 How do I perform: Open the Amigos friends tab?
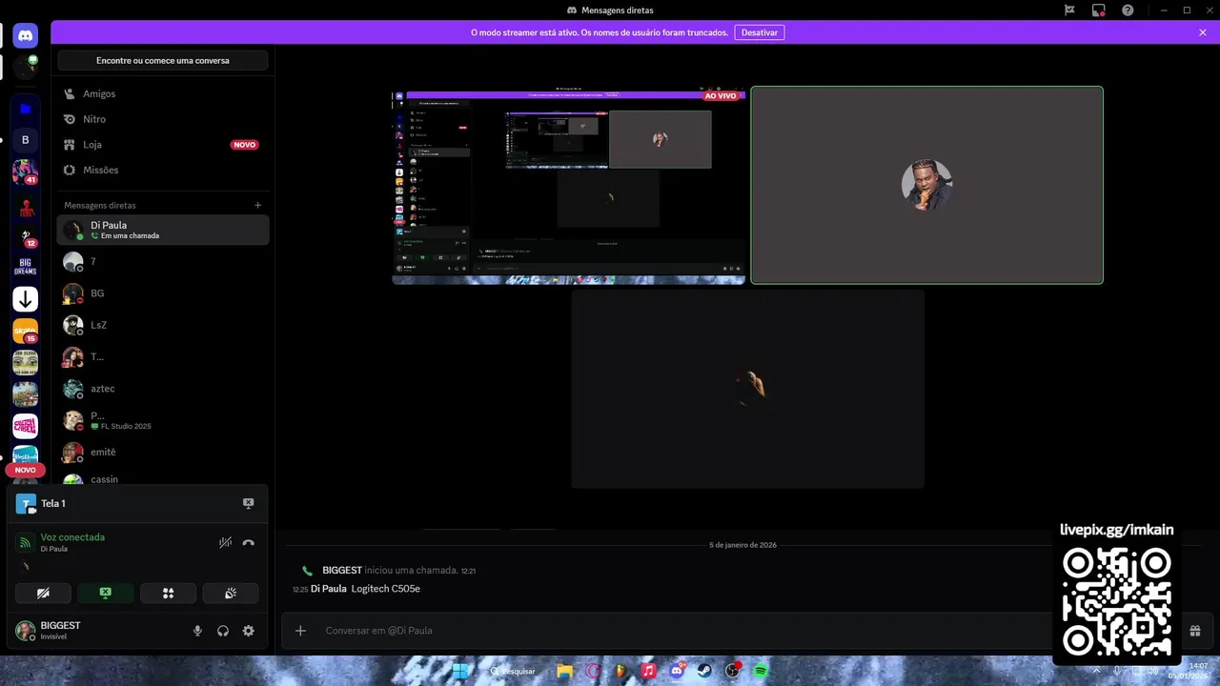click(x=163, y=93)
